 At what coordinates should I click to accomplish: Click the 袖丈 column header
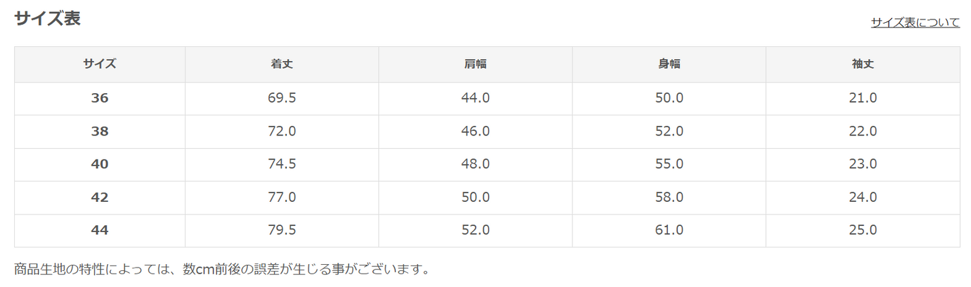pos(862,64)
